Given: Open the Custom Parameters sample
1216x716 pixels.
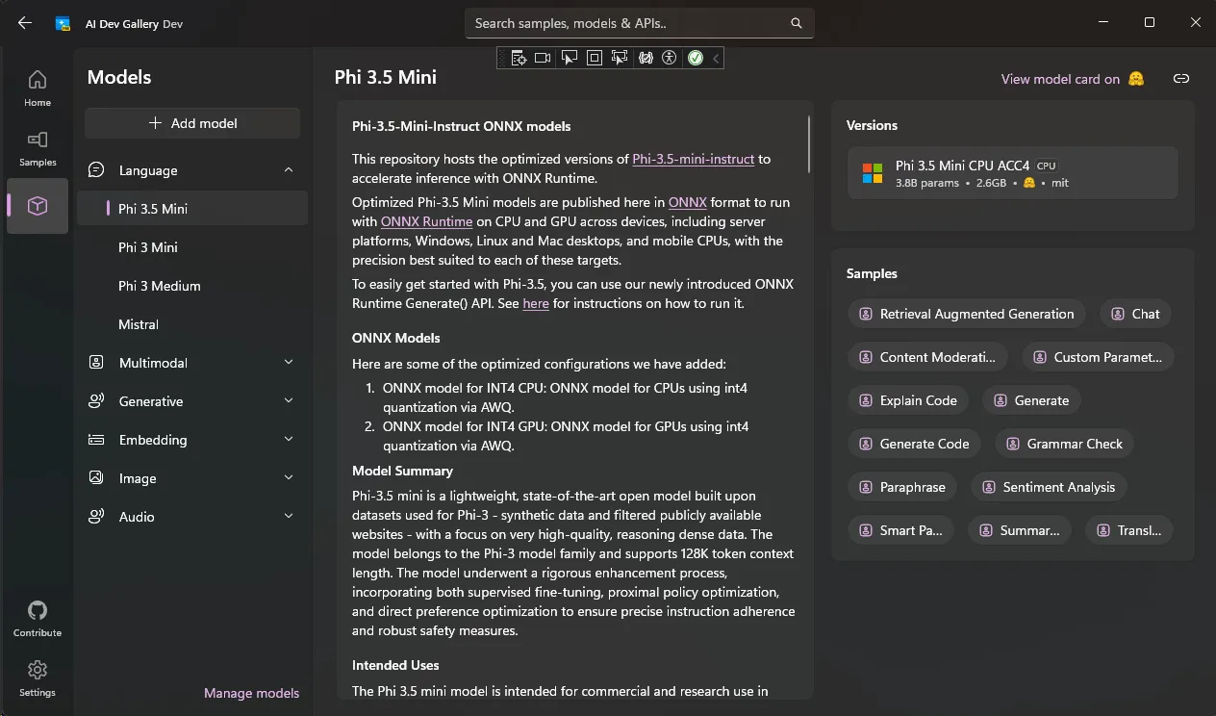Looking at the screenshot, I should [x=1098, y=357].
